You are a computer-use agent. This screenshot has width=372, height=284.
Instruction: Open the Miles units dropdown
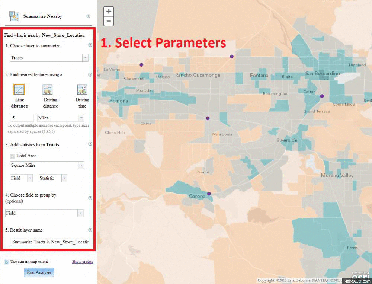[61, 118]
